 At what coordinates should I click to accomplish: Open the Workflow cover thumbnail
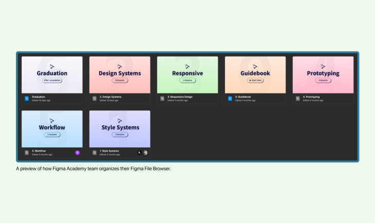pos(52,129)
